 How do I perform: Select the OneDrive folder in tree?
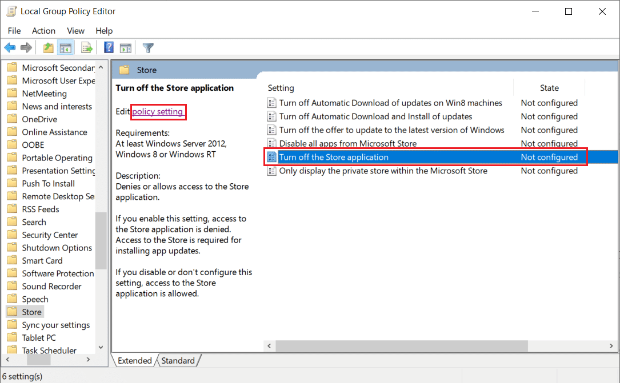point(39,119)
